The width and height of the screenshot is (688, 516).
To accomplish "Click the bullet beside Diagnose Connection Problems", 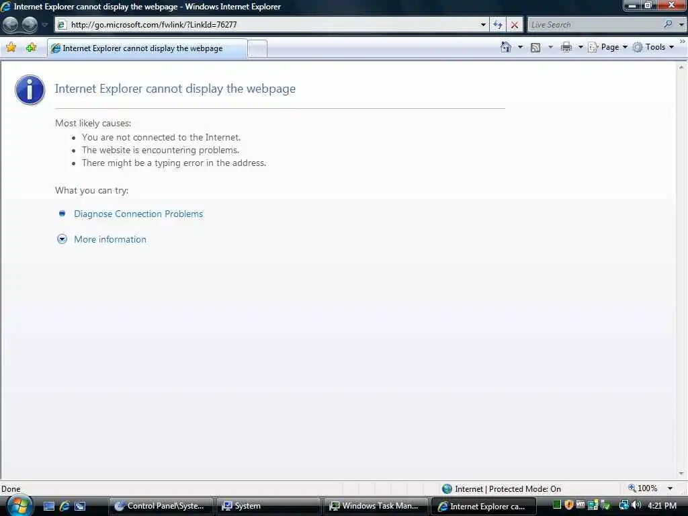I will pos(62,213).
